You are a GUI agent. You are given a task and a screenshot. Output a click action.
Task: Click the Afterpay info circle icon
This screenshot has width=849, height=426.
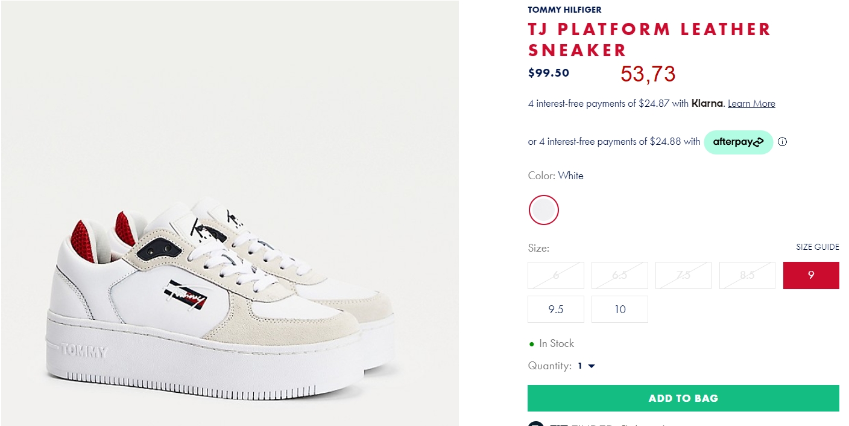782,142
